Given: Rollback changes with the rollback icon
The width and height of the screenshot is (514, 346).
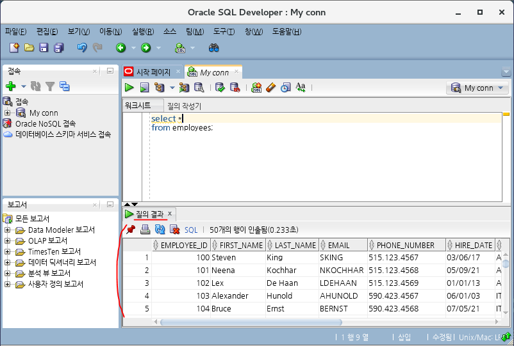Looking at the screenshot, I should tap(235, 88).
